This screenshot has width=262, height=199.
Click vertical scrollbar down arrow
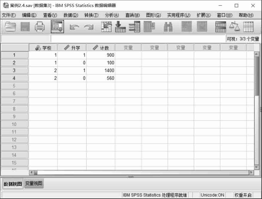coord(257,167)
